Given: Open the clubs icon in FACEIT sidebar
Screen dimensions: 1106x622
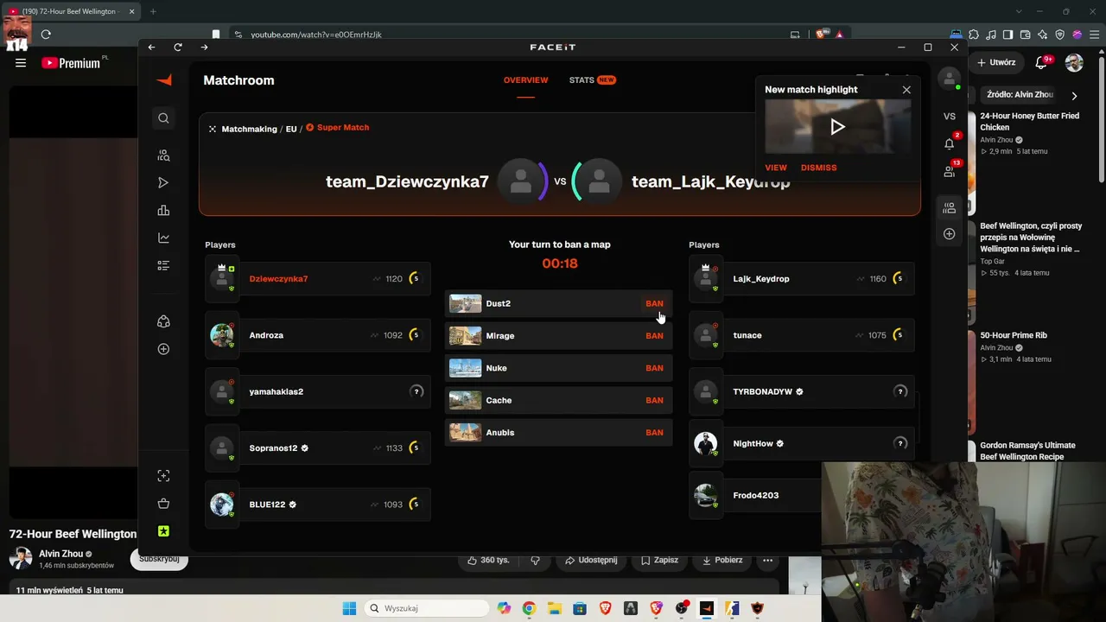Looking at the screenshot, I should 163,321.
